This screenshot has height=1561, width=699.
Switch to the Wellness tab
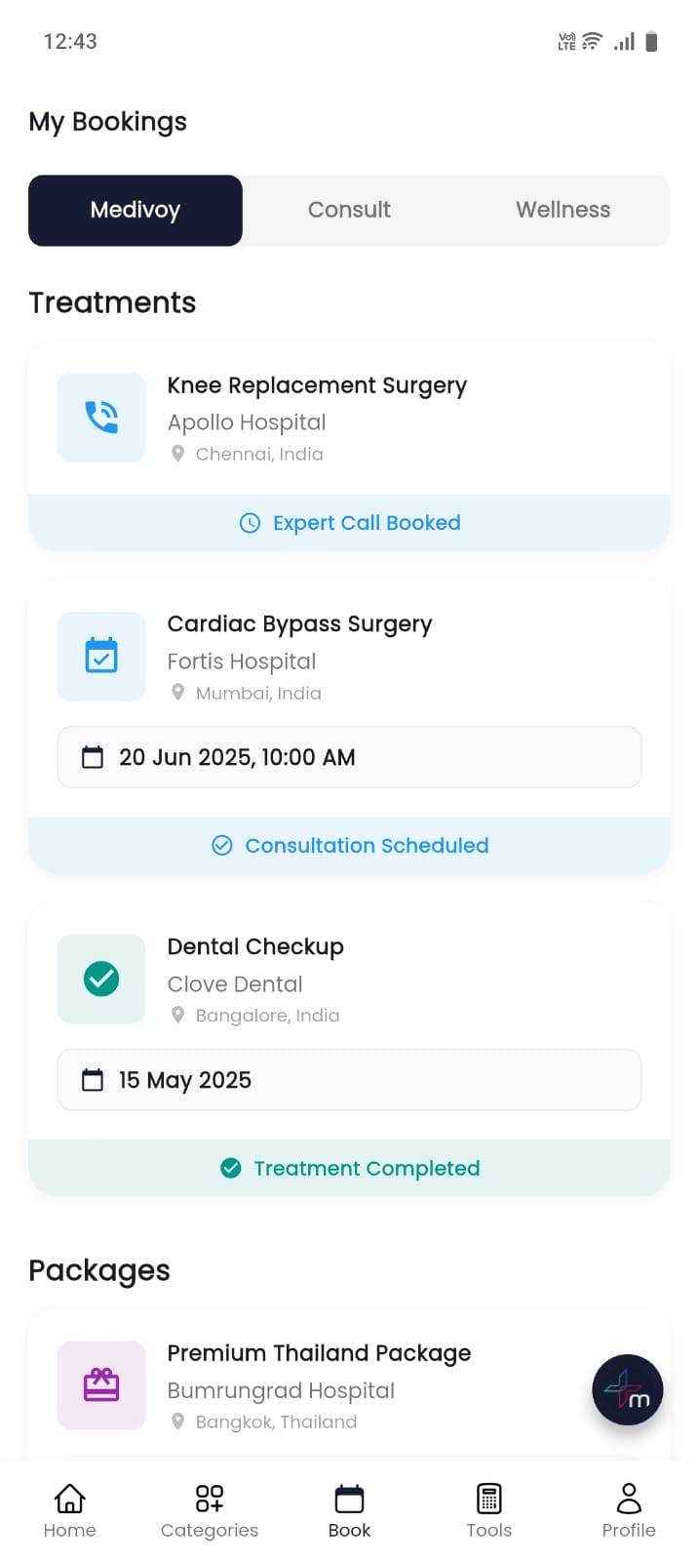point(563,210)
